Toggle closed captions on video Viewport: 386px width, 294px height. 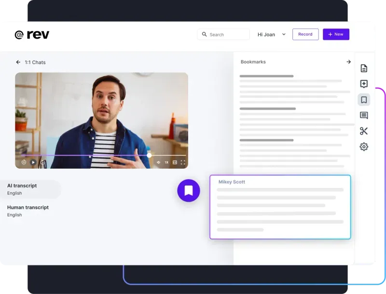175,162
